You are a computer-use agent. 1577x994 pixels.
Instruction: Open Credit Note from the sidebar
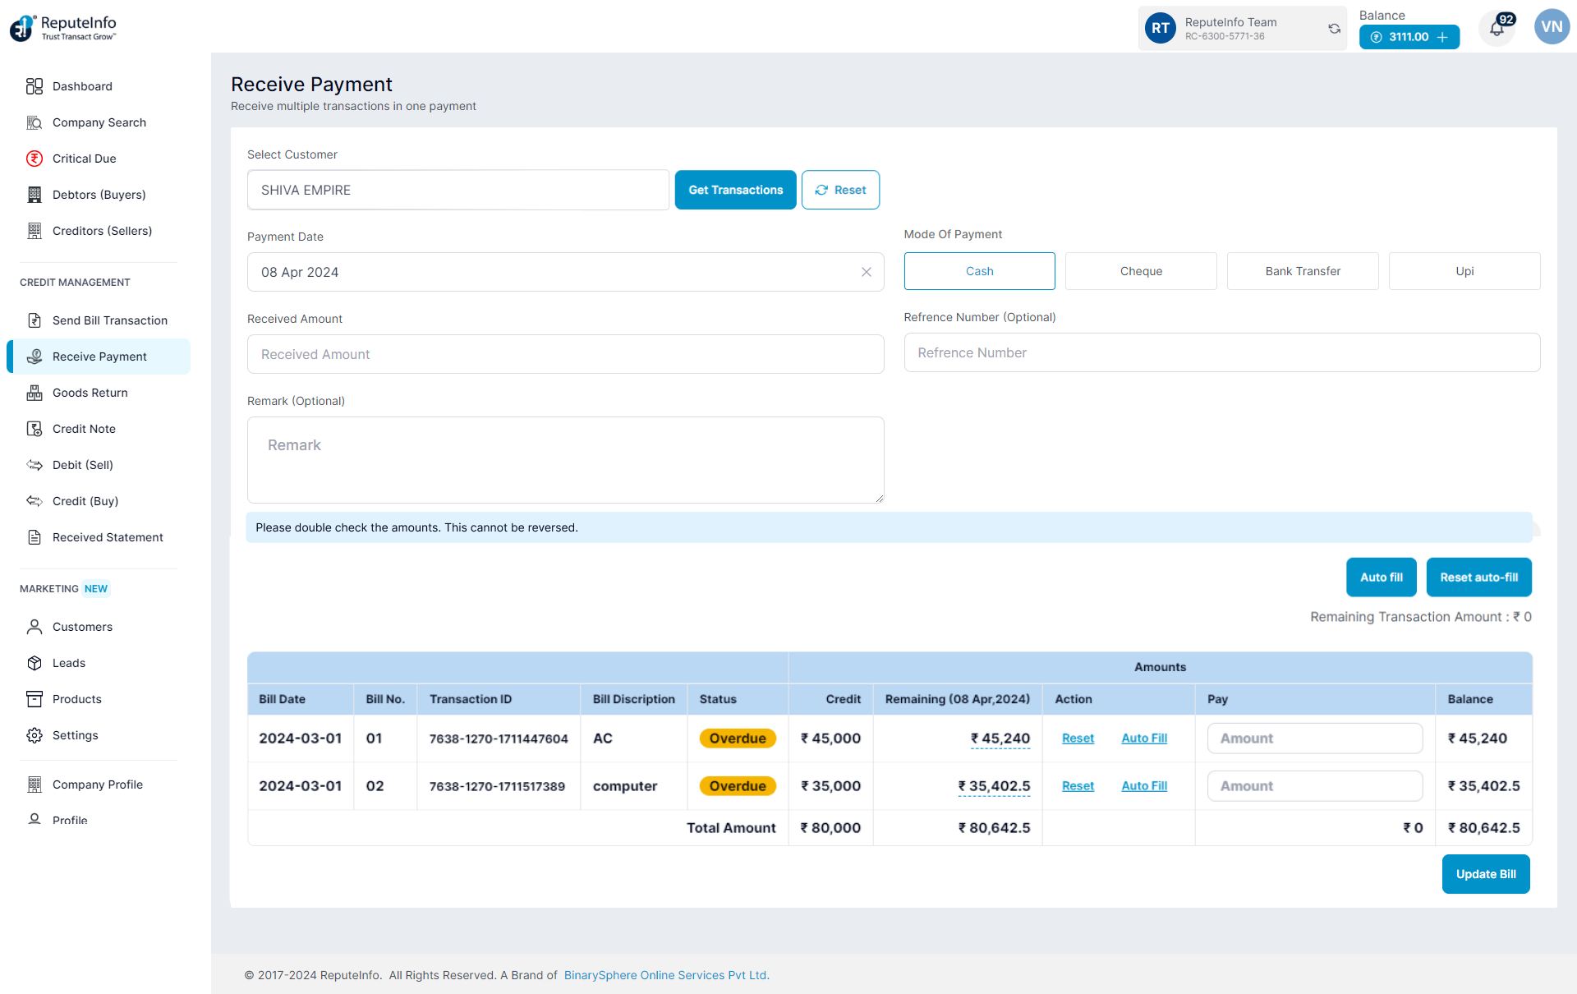pyautogui.click(x=83, y=428)
